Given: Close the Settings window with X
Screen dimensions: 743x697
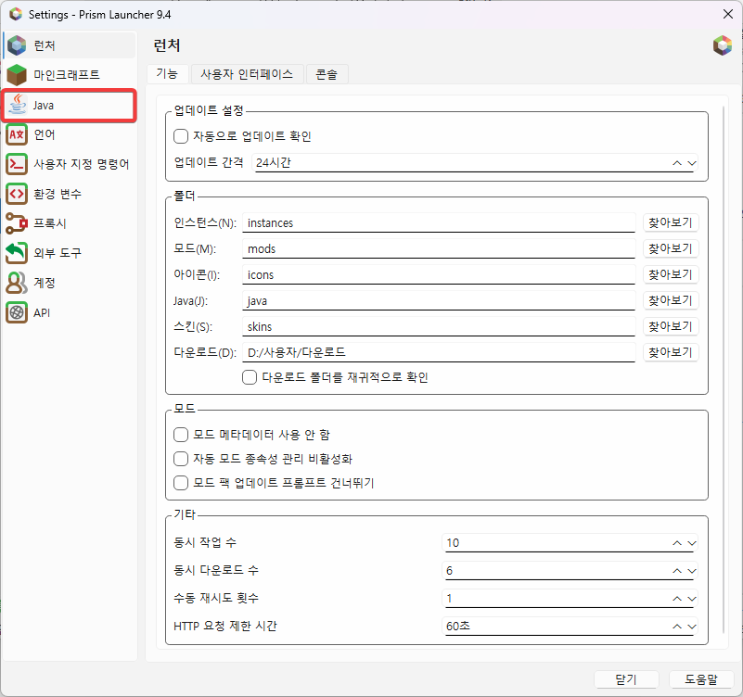Looking at the screenshot, I should coord(728,14).
